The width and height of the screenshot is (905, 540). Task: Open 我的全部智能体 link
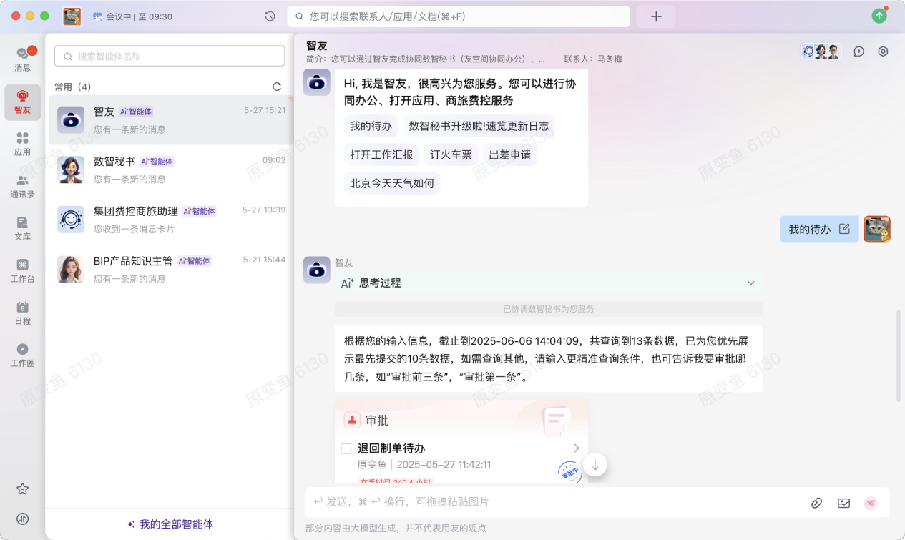coord(170,524)
